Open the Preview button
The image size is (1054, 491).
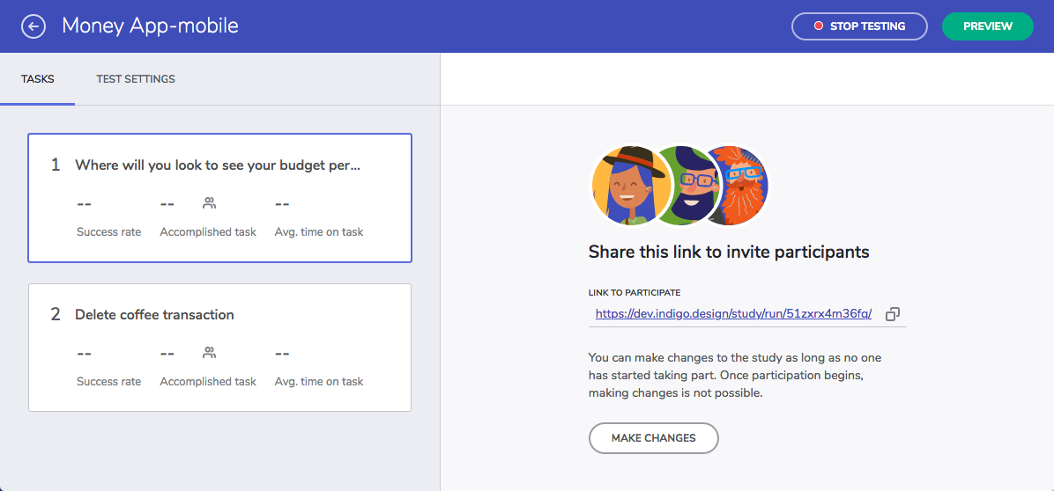coord(987,26)
